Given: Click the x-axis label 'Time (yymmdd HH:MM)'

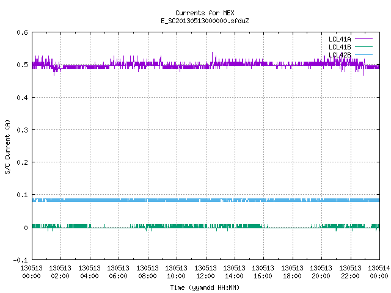Looking at the screenshot, I should tap(205, 288).
